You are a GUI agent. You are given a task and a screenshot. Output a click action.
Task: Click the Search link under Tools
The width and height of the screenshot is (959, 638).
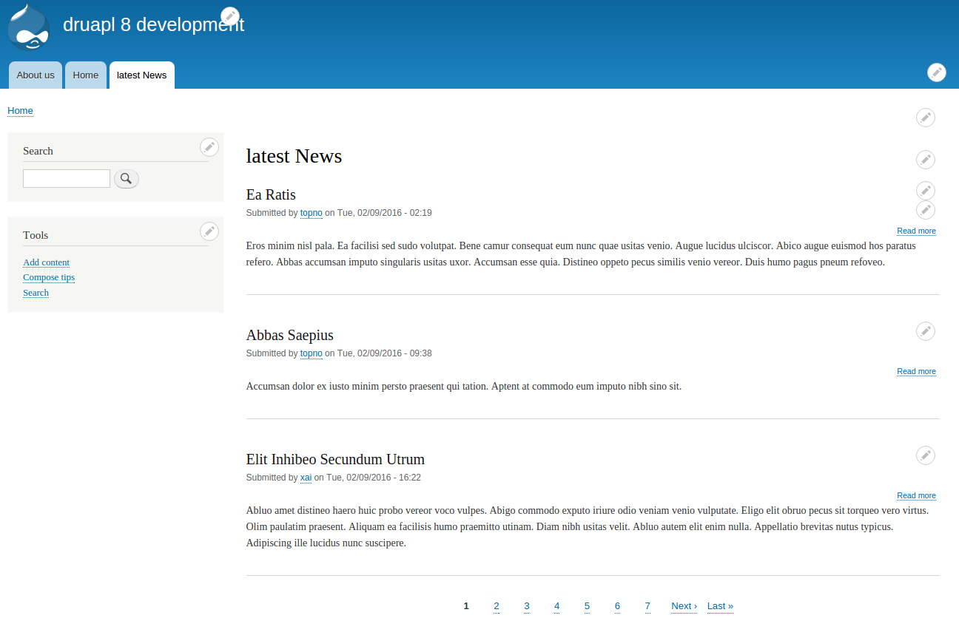point(36,293)
